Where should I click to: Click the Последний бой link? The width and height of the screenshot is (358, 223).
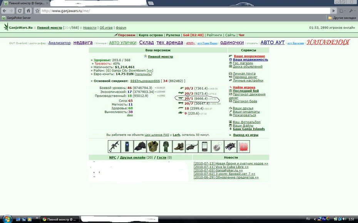tap(246, 91)
